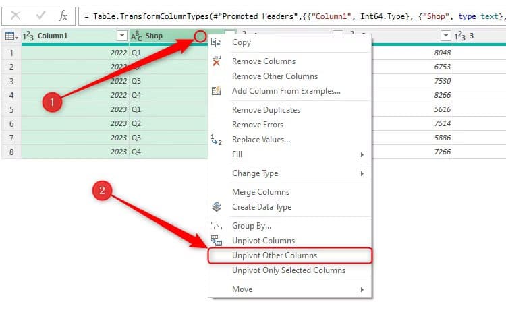Click the fx function icon
This screenshot has width=506, height=331.
pyautogui.click(x=63, y=16)
